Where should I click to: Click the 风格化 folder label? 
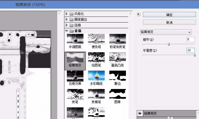coord(79,14)
